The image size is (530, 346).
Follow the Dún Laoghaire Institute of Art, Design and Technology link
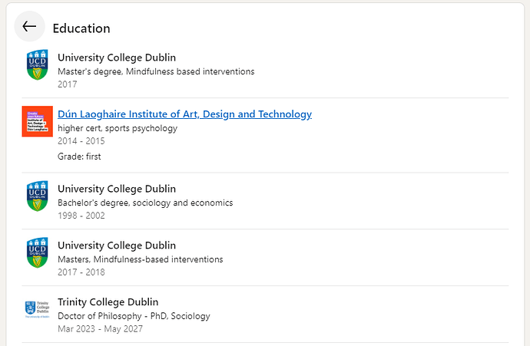[184, 114]
